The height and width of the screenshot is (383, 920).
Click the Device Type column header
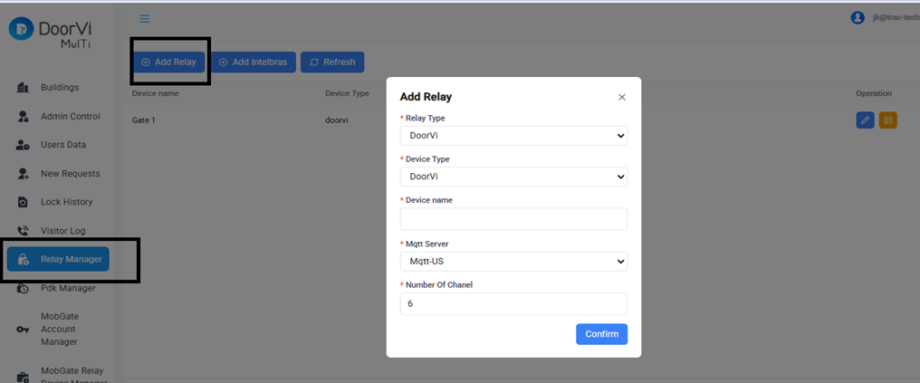(x=348, y=93)
